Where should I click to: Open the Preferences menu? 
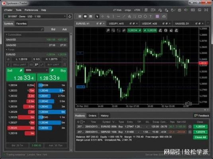point(31,10)
